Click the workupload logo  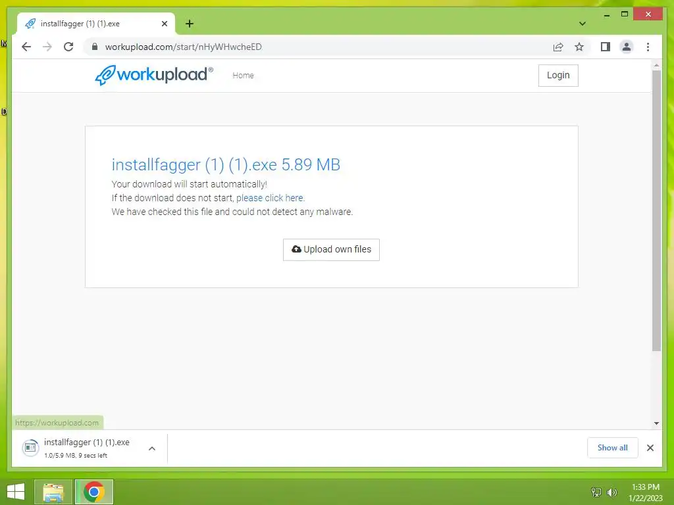(154, 75)
